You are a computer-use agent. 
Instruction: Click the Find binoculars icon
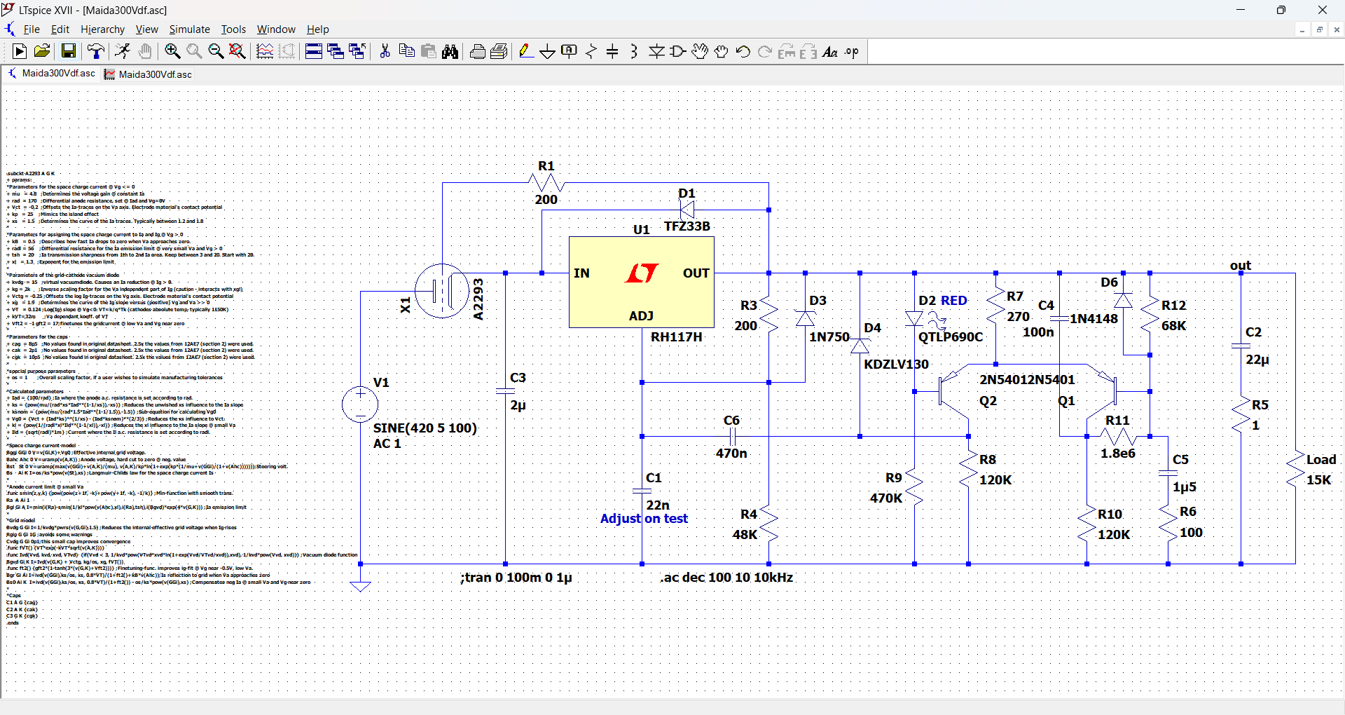(x=450, y=51)
